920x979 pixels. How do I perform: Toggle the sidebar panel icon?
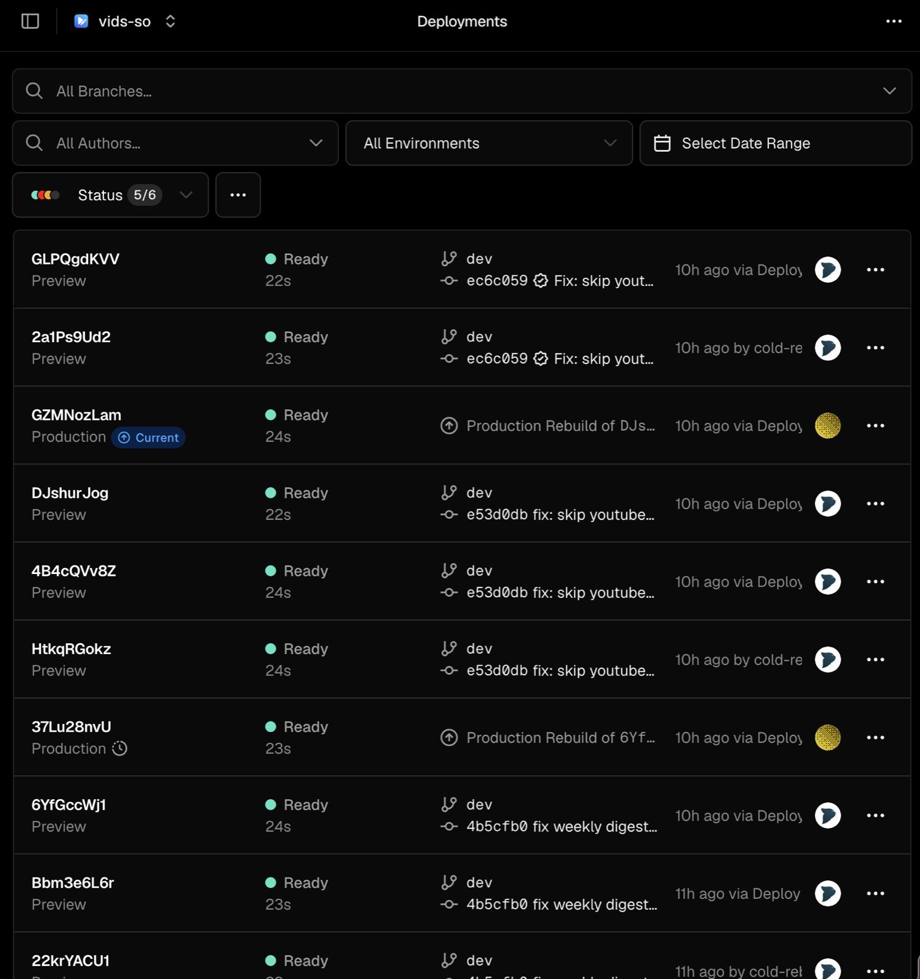pyautogui.click(x=30, y=21)
